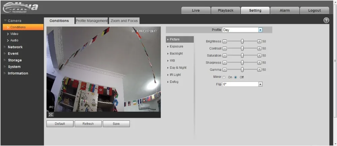Set Mirror to Off
Image resolution: width=337 pixels, height=146 pixels.
[x=236, y=77]
